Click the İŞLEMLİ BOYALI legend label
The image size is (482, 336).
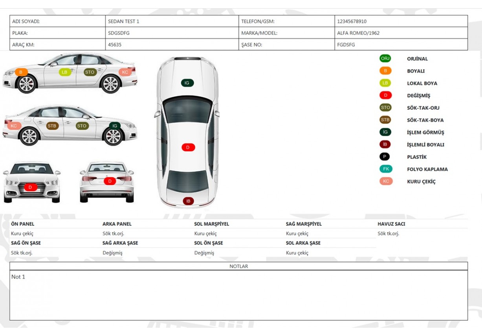tap(425, 145)
